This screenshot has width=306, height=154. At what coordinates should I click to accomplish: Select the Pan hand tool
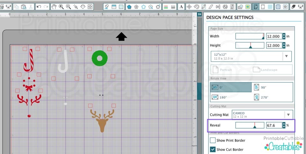54,7
